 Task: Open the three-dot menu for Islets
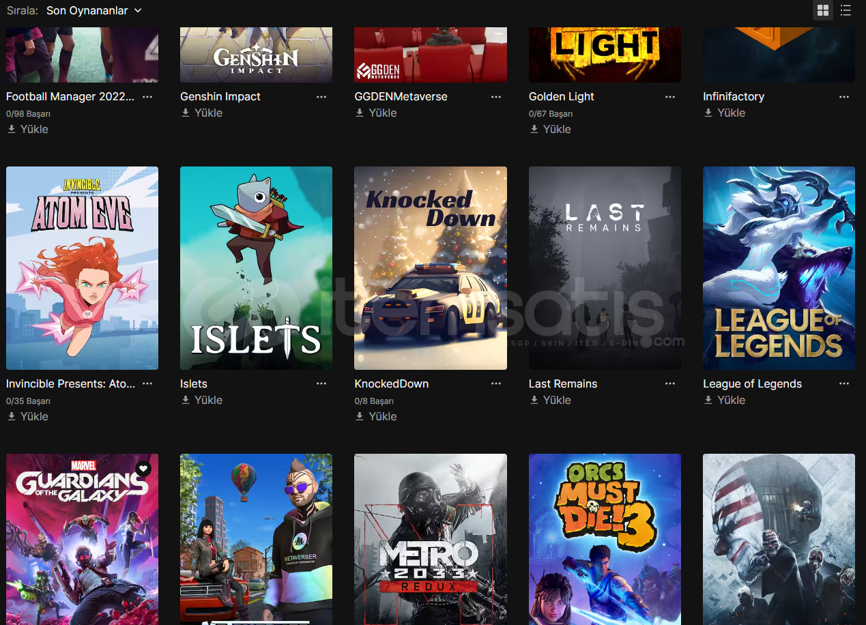(321, 384)
